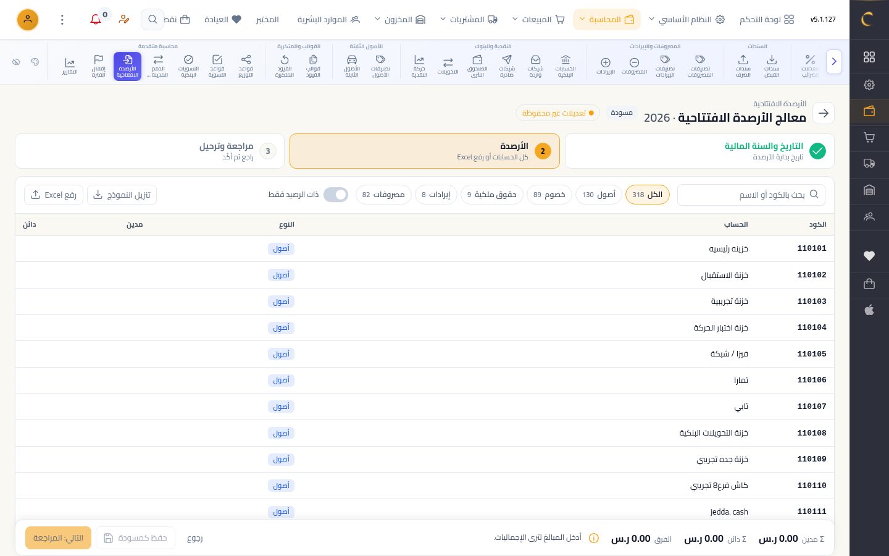The width and height of the screenshot is (889, 556).
Task: Filter accounts by أصول tab
Action: click(x=599, y=195)
